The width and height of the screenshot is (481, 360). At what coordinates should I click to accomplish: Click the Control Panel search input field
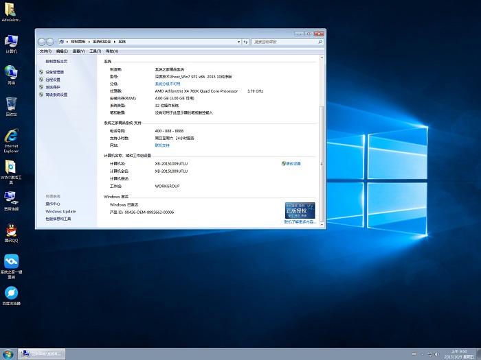pyautogui.click(x=284, y=42)
